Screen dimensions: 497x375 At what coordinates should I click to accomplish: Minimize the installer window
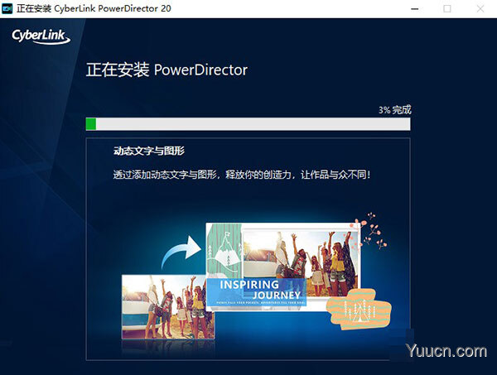[415, 9]
